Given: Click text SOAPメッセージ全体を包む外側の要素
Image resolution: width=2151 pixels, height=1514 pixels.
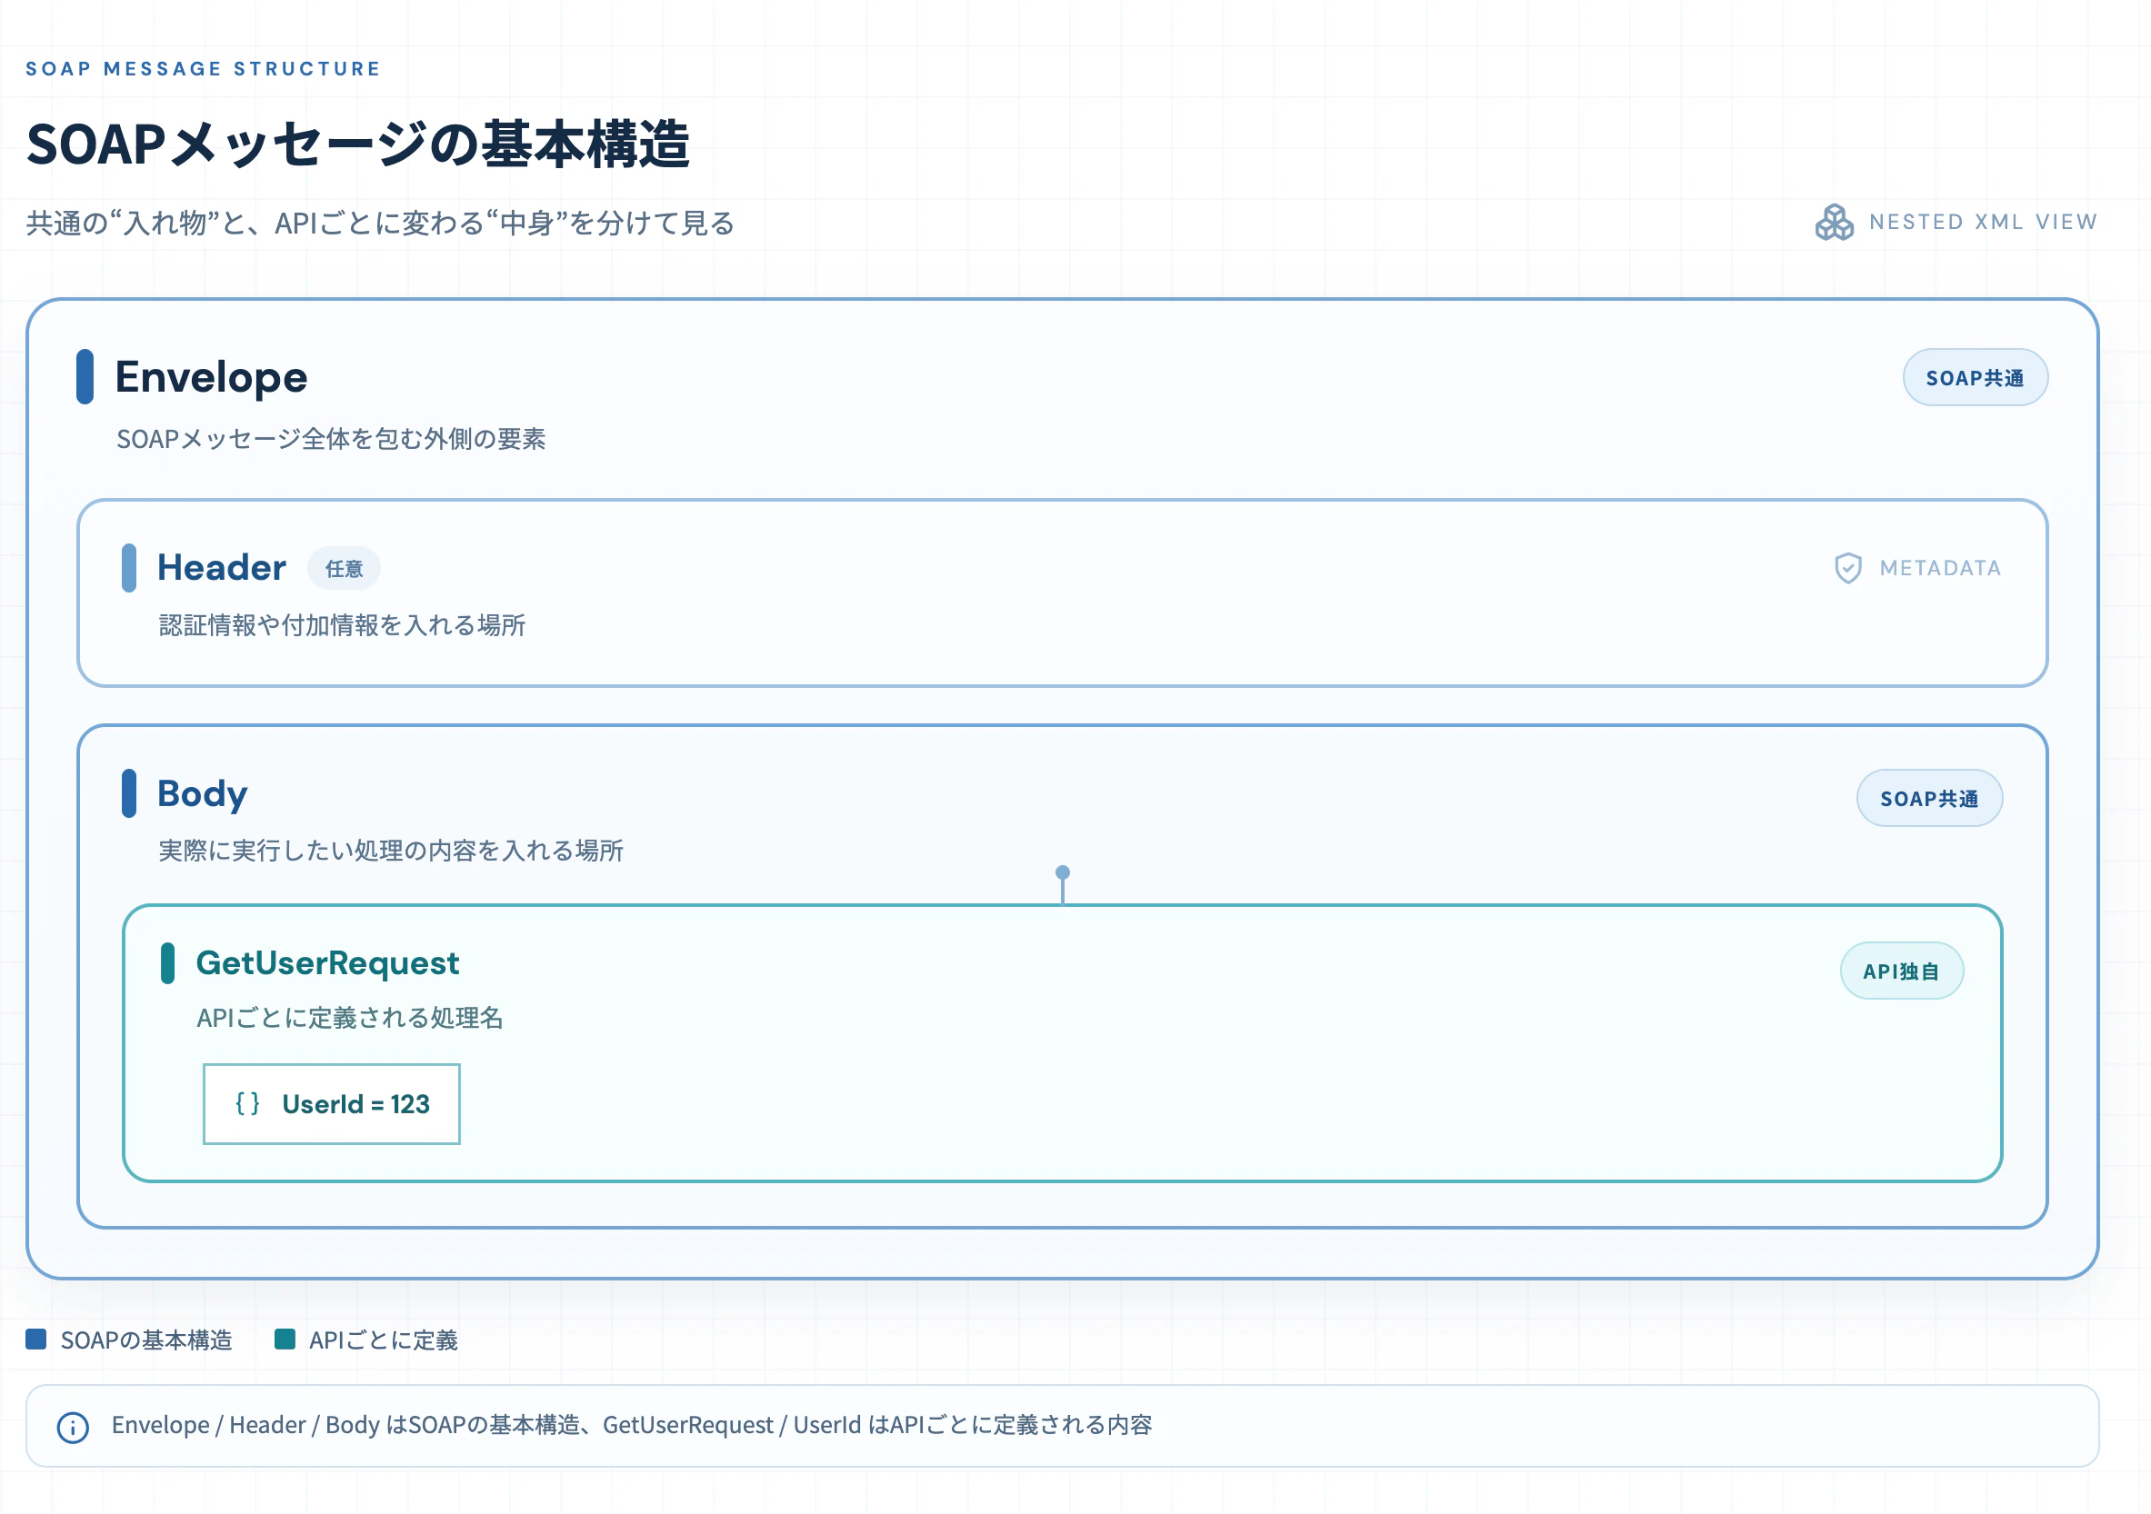Looking at the screenshot, I should (331, 439).
